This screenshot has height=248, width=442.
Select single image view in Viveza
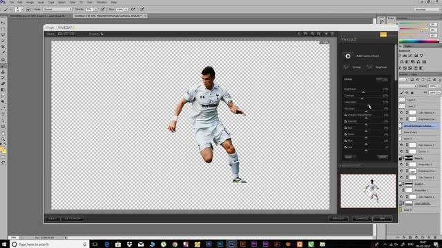pyautogui.click(x=60, y=34)
